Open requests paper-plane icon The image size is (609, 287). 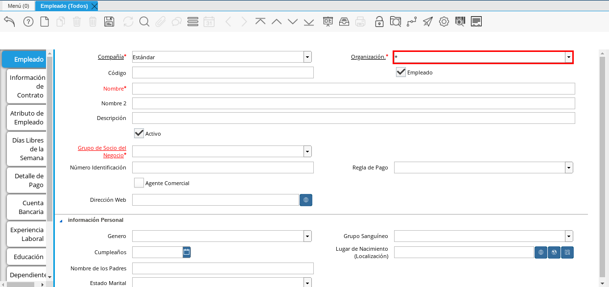(x=428, y=22)
